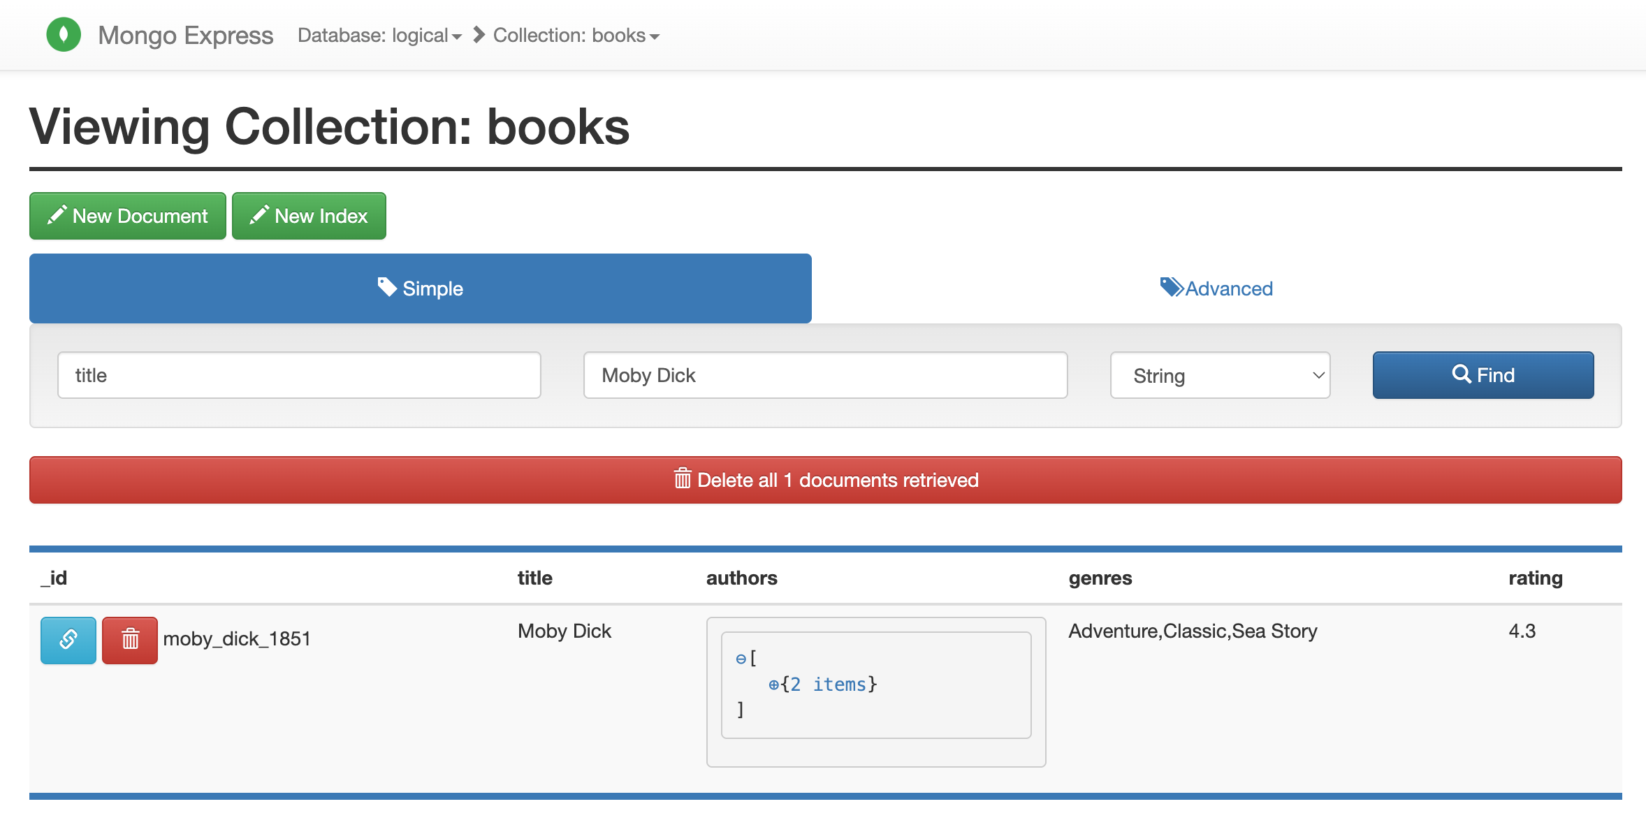Viewport: 1646px width, 834px height.
Task: Delete moby_dick_1851 using the red trash icon
Action: coord(129,640)
